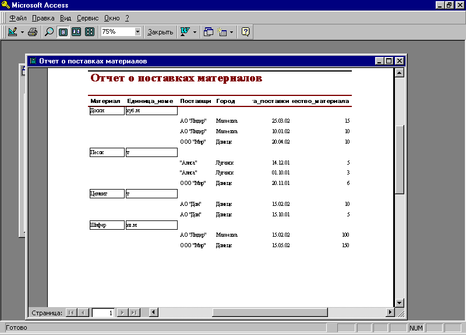Image resolution: width=466 pixels, height=335 pixels.
Task: Click the Единица_изме column header
Action: (x=150, y=101)
